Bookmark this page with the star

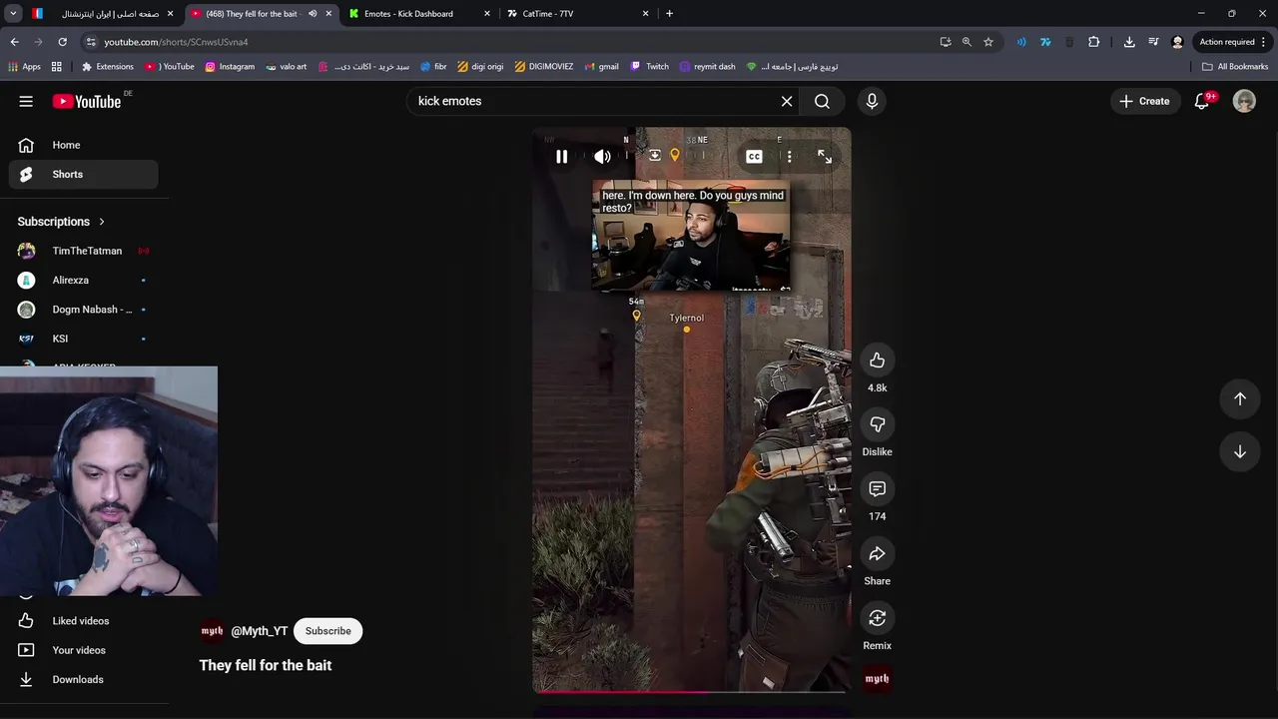[988, 42]
